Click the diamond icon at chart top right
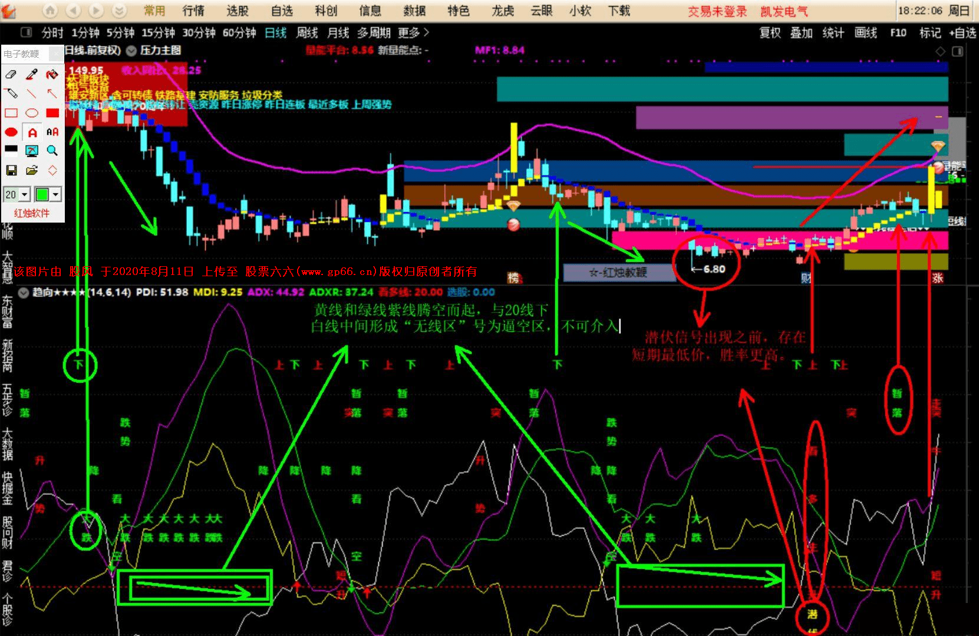 pyautogui.click(x=940, y=52)
